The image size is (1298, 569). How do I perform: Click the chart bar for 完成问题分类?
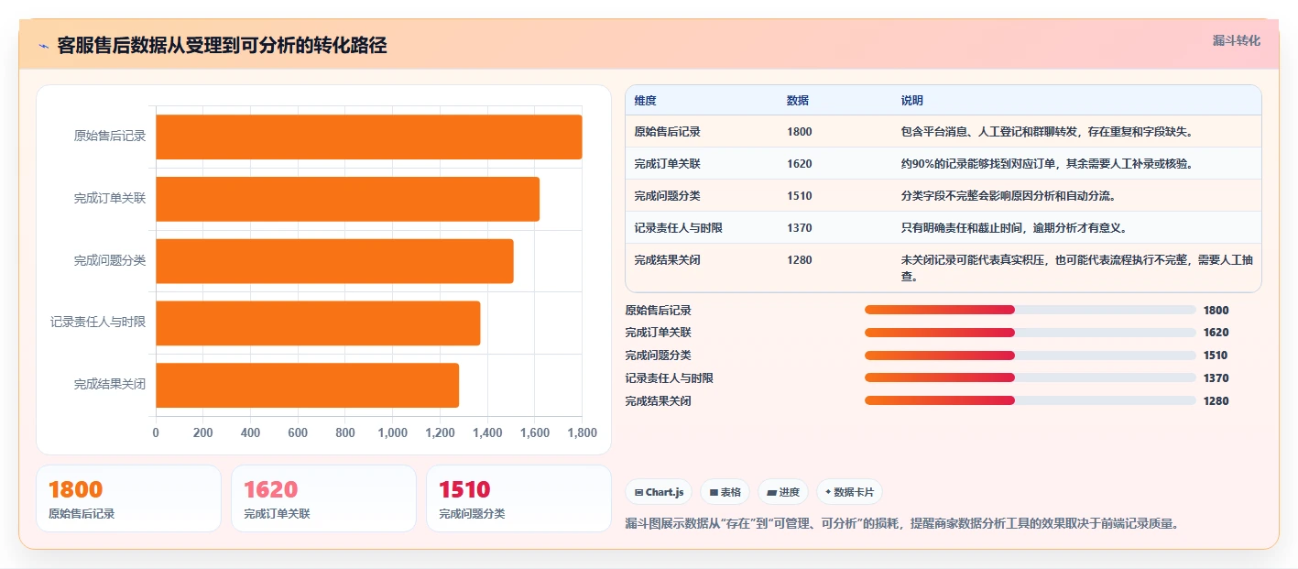(334, 261)
